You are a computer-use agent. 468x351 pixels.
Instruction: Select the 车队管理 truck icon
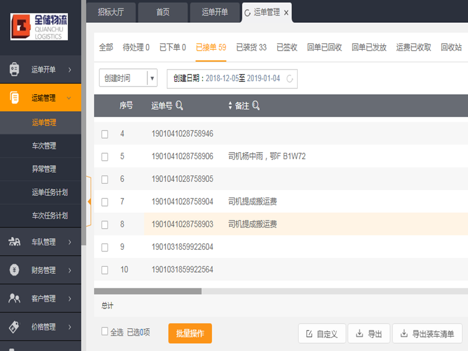coord(13,242)
